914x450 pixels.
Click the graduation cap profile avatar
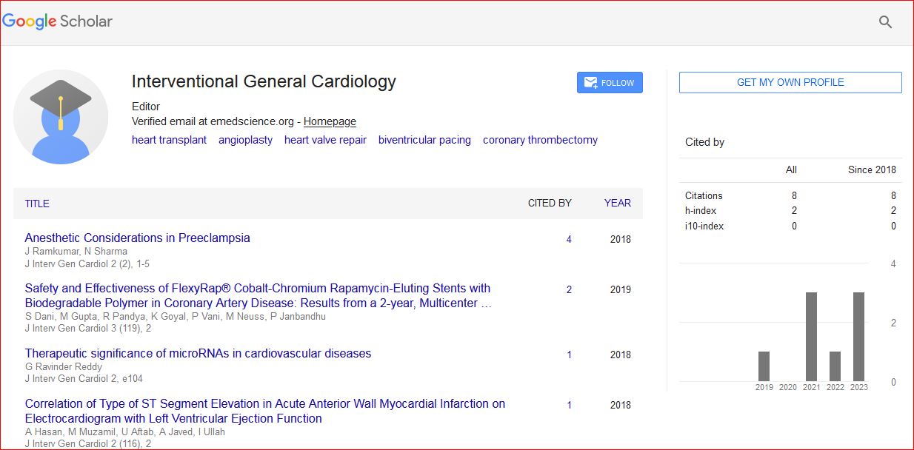[x=61, y=116]
